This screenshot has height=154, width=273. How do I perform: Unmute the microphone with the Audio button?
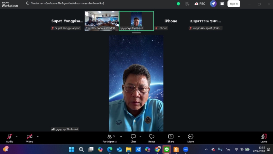[x=10, y=138]
